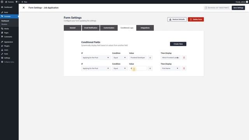Screen dimensions: 249x140
Task: Open first row If field dropdown
Action: [x=96, y=58]
